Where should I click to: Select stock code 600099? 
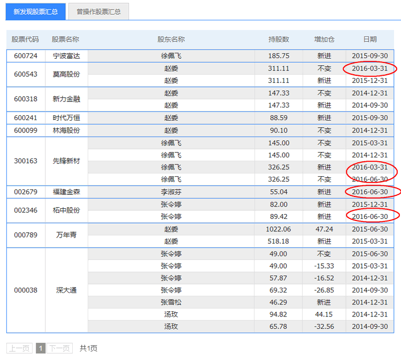point(26,130)
